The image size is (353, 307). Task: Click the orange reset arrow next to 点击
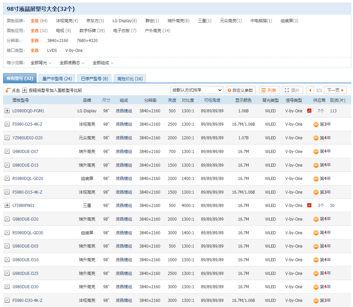coord(8,90)
